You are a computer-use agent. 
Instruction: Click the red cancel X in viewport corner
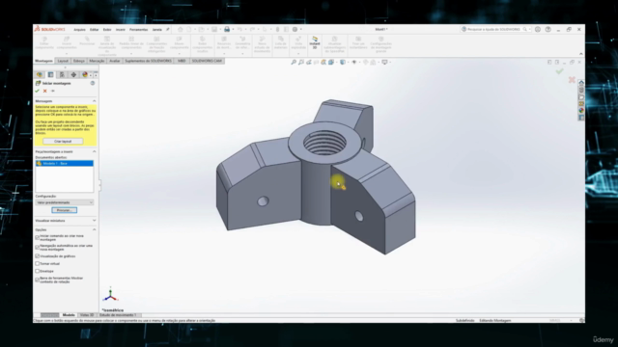point(572,80)
